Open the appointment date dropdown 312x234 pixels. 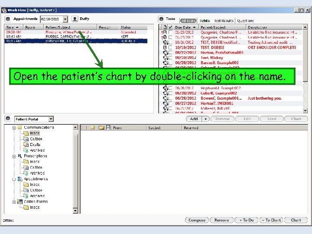pyautogui.click(x=65, y=19)
